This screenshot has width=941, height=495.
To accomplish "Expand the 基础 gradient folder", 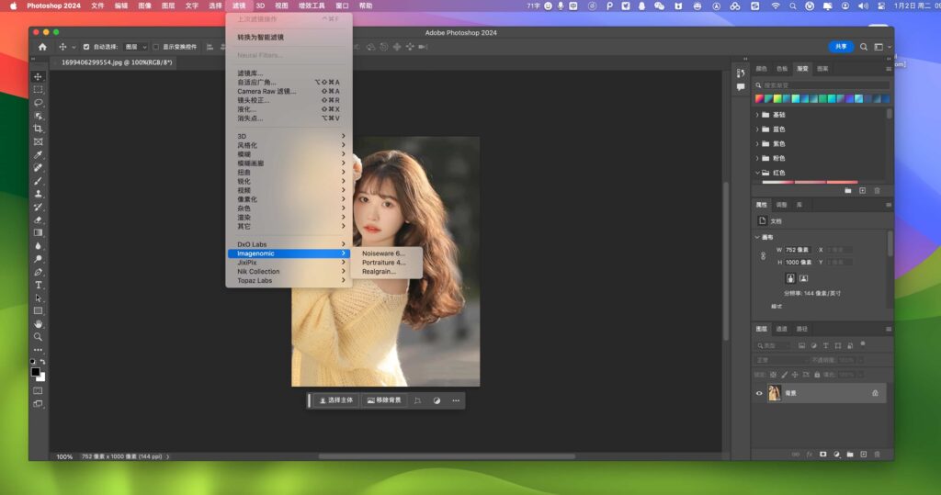I will pos(757,115).
